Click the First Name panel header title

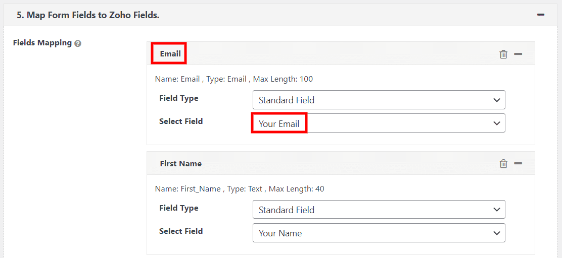tap(180, 163)
